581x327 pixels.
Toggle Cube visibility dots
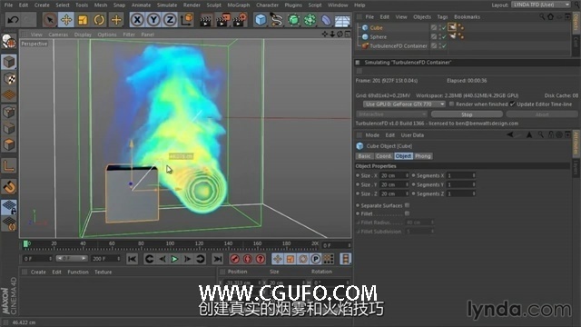coord(440,27)
